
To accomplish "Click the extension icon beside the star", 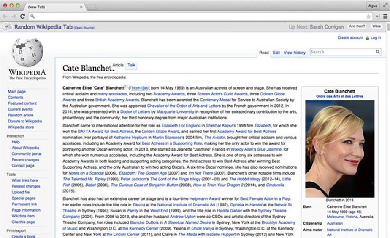I will [x=377, y=16].
